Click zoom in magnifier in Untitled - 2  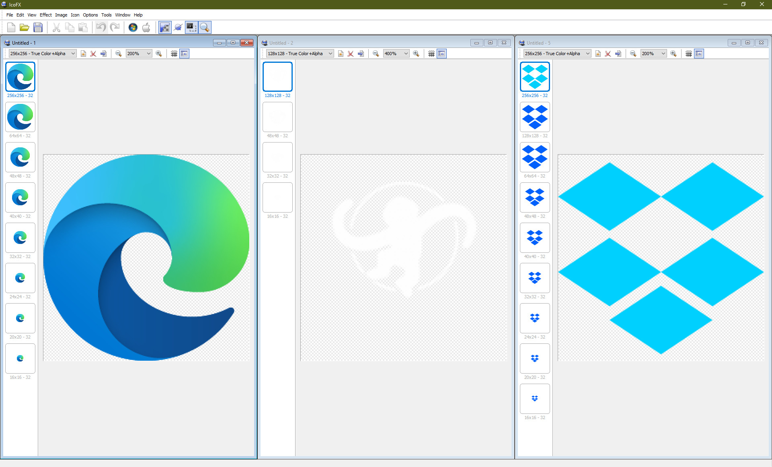tap(416, 54)
